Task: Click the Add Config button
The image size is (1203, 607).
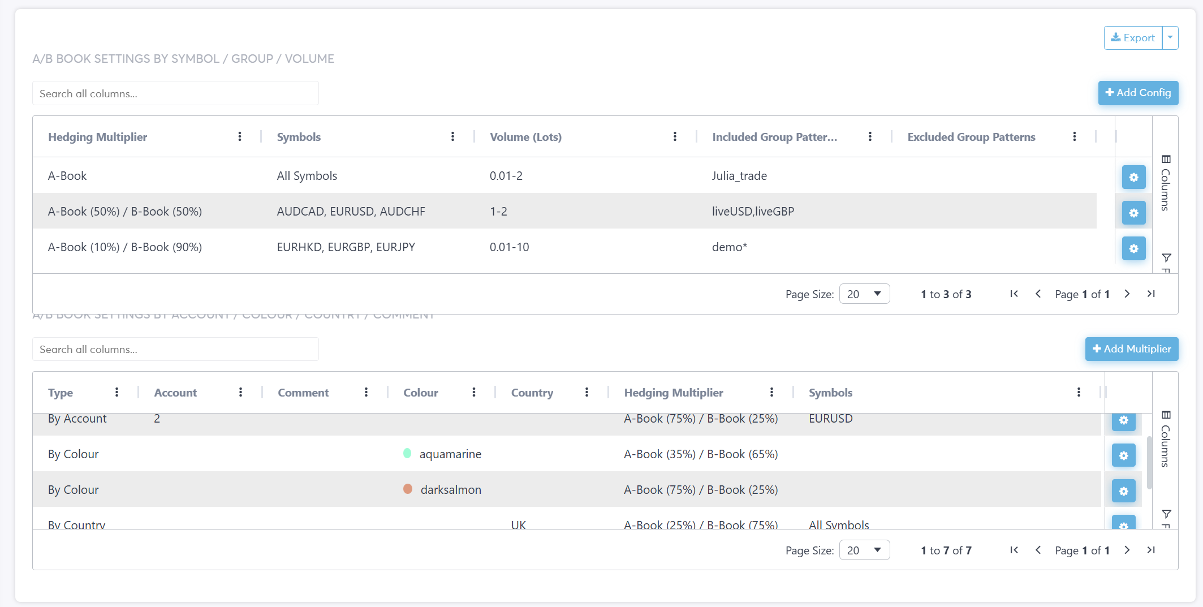Action: pos(1138,93)
